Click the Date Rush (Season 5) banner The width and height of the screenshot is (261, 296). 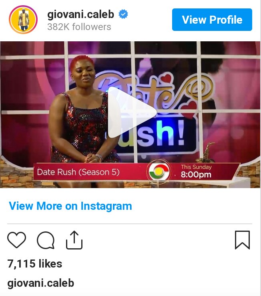(78, 172)
